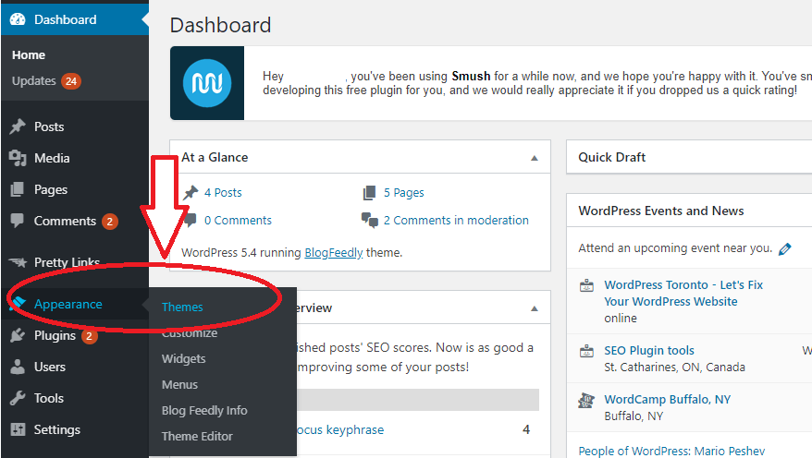
Task: Open the 4 Posts link
Action: pyautogui.click(x=223, y=193)
